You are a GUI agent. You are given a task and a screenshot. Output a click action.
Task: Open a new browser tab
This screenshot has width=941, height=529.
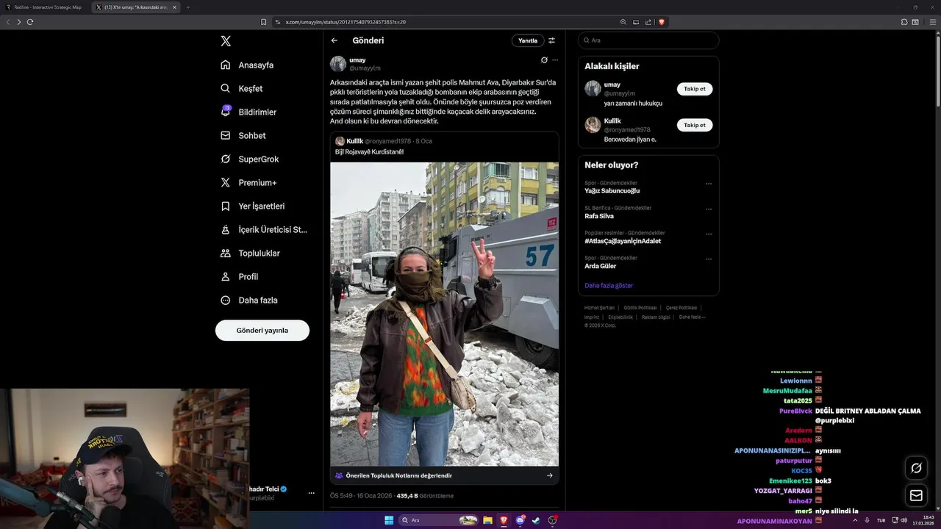(187, 7)
